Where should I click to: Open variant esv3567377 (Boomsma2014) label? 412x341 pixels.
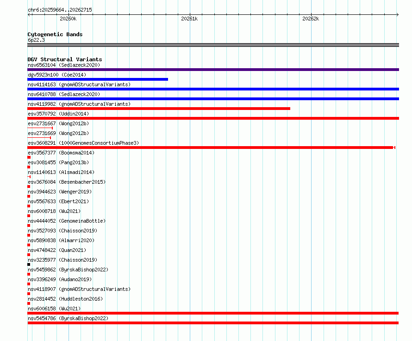(61, 153)
